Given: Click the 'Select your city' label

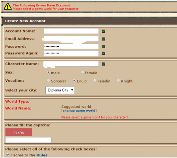Looking at the screenshot, I should pyautogui.click(x=21, y=90).
